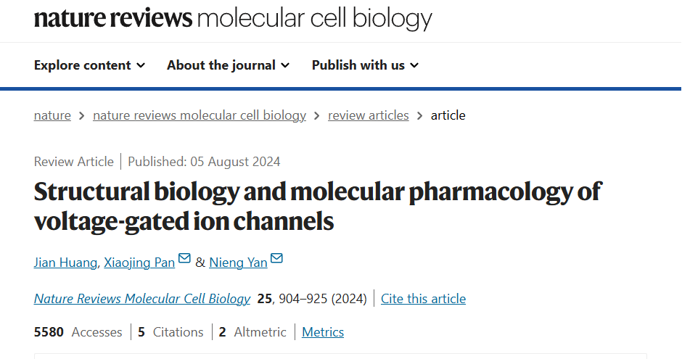Click the Nature Reviews Molecular Cell Biology logo
Image resolution: width=682 pixels, height=359 pixels.
(233, 18)
